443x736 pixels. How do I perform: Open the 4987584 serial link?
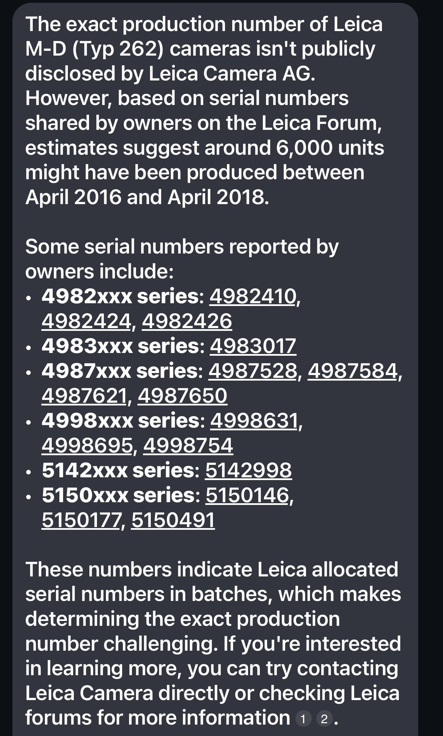coord(352,371)
